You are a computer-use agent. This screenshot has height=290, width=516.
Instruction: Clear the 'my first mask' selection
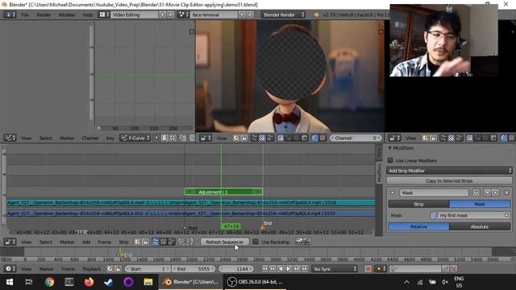(x=507, y=215)
